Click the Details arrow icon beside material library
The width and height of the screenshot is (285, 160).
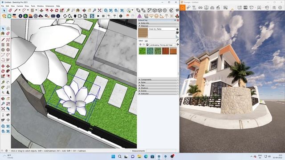177,44
